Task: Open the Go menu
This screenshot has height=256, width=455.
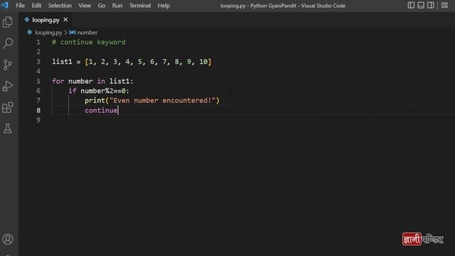Action: pyautogui.click(x=101, y=6)
